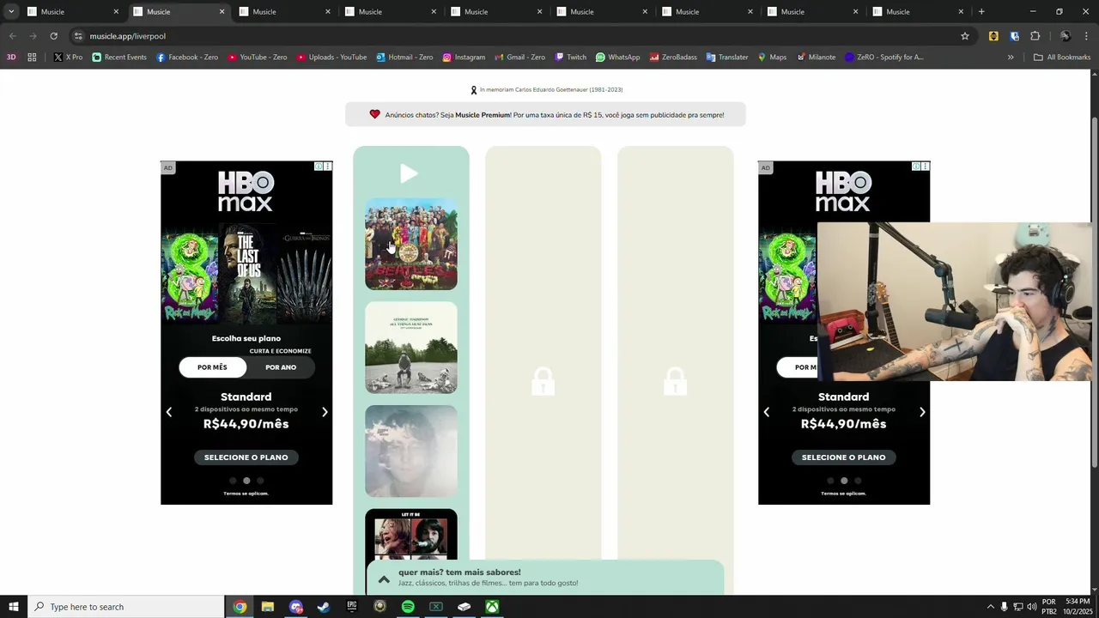Click the browser back arrow
1099x618 pixels.
pyautogui.click(x=12, y=36)
